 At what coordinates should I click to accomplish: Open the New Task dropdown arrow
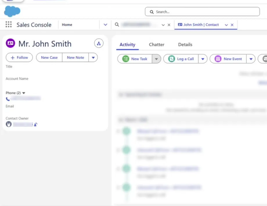pyautogui.click(x=156, y=59)
